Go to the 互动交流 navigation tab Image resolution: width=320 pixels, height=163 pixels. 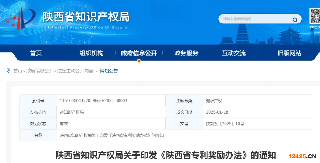click(234, 53)
